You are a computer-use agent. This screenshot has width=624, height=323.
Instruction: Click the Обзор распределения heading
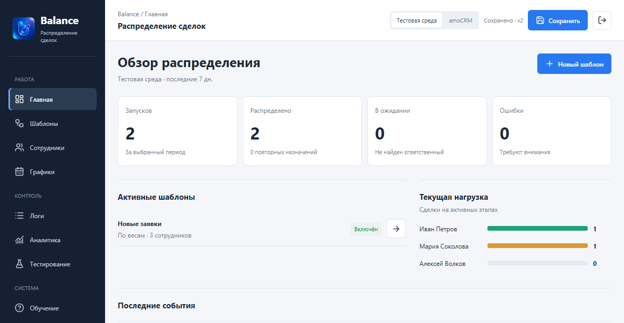click(x=189, y=63)
